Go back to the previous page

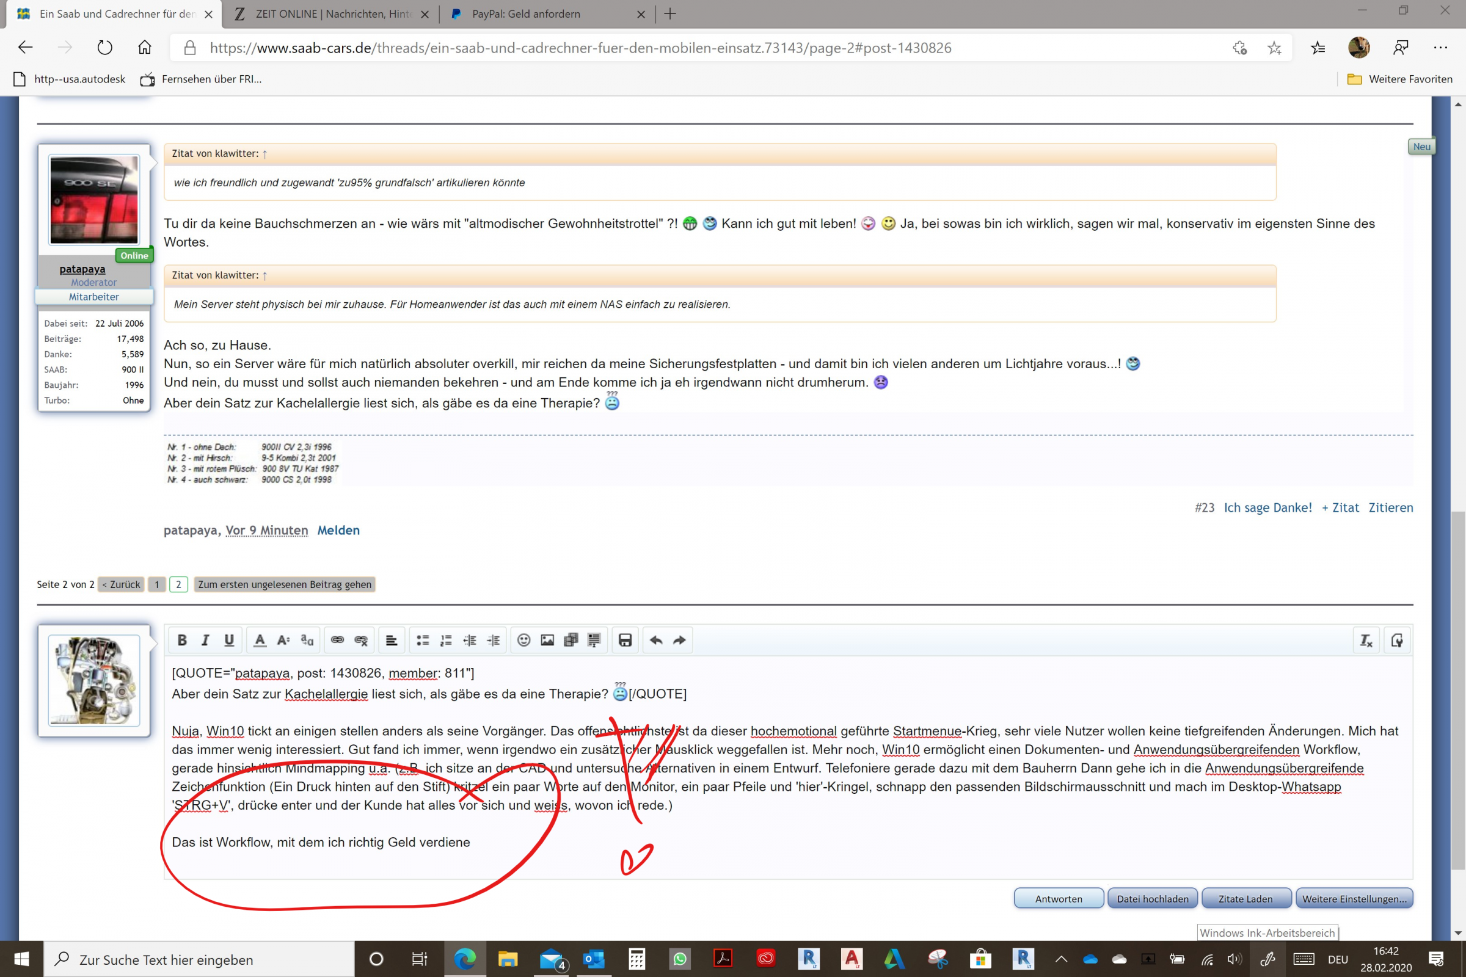pyautogui.click(x=25, y=48)
